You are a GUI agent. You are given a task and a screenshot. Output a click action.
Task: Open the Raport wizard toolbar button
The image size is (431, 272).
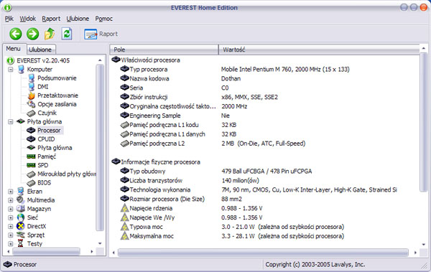click(x=101, y=34)
